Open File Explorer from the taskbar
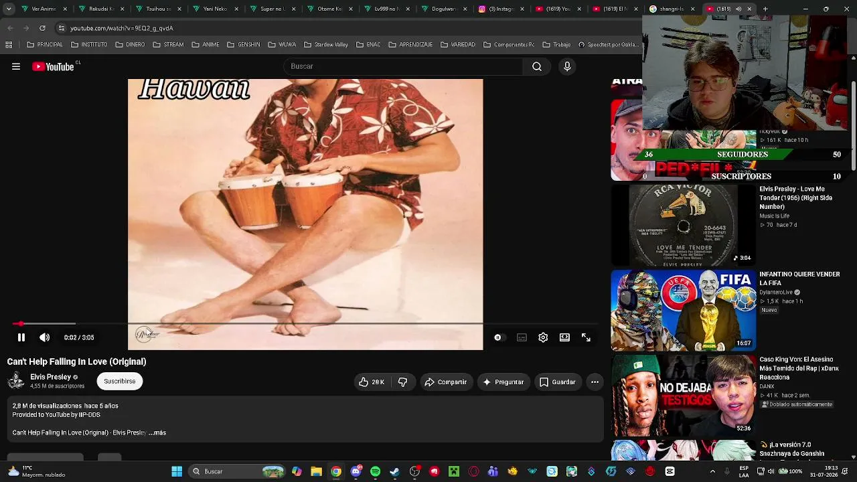Screen dimensions: 857x482 click(x=316, y=471)
